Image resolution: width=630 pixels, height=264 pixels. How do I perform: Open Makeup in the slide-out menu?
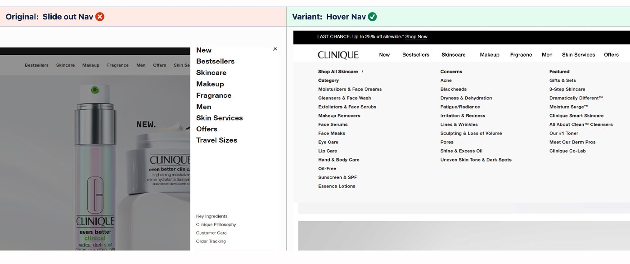pos(210,84)
